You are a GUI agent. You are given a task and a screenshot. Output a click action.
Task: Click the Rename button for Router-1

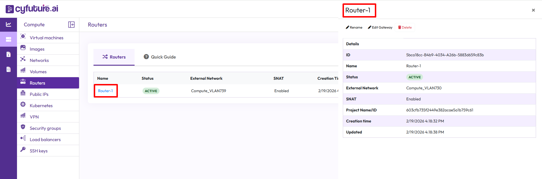click(354, 27)
